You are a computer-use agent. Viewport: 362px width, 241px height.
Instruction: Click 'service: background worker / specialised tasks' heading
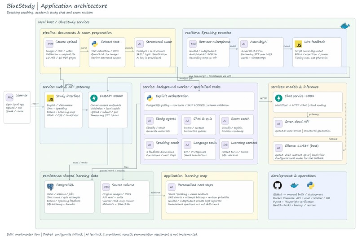181,87
